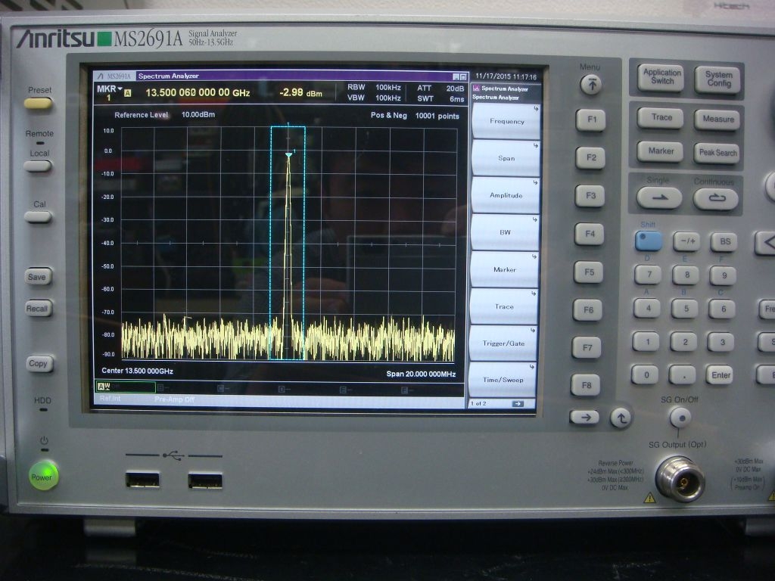The image size is (775, 581).
Task: Open the Span softkey on screen
Action: click(x=506, y=158)
